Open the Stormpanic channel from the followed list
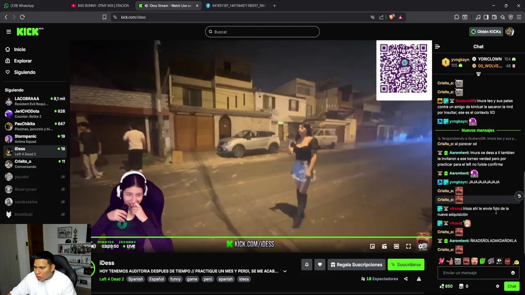Screen dimensions: 525x295 35,139
